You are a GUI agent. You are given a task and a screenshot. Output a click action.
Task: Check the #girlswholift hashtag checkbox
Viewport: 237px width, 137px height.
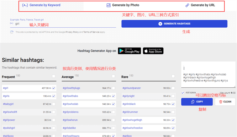pos(54,112)
